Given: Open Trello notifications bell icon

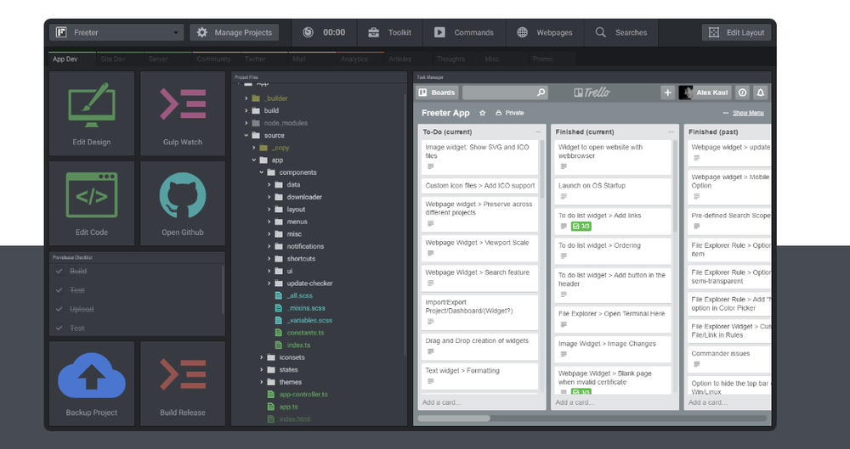Looking at the screenshot, I should [x=761, y=93].
